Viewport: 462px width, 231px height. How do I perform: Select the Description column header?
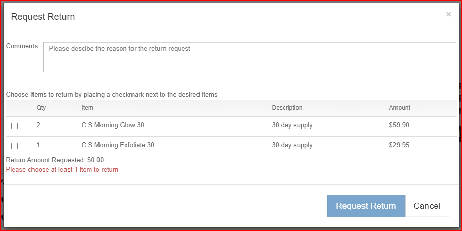(x=287, y=108)
